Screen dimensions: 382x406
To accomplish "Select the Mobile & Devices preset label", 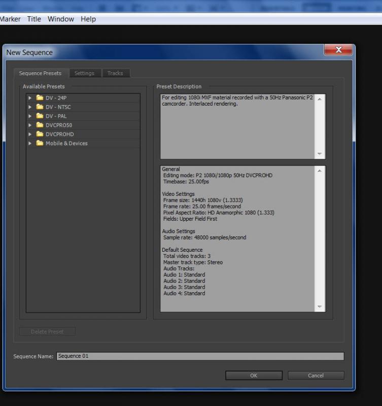I will [x=67, y=144].
